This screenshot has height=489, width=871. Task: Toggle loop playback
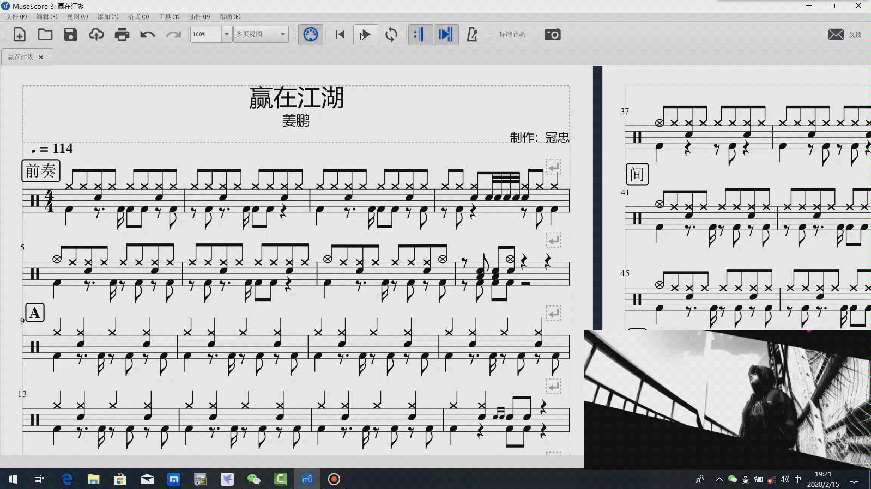391,34
